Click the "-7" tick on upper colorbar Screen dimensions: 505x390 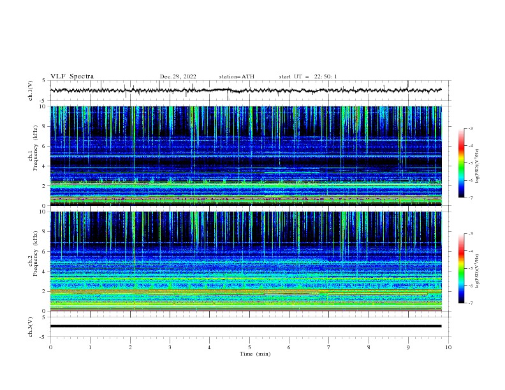tap(470, 198)
